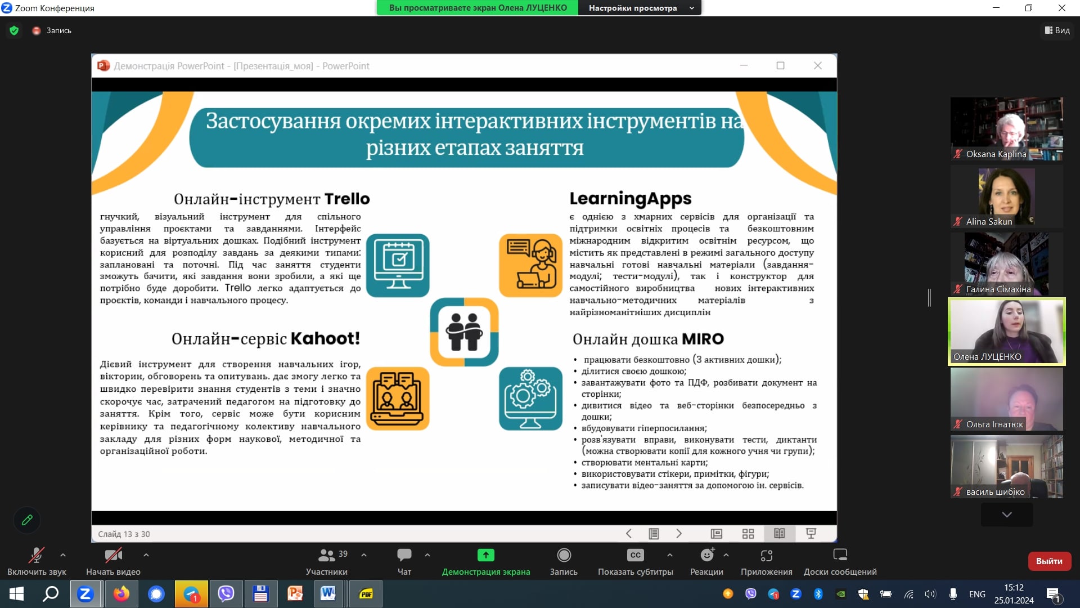Open Доски сообщений whiteboards
The height and width of the screenshot is (608, 1080).
click(840, 561)
